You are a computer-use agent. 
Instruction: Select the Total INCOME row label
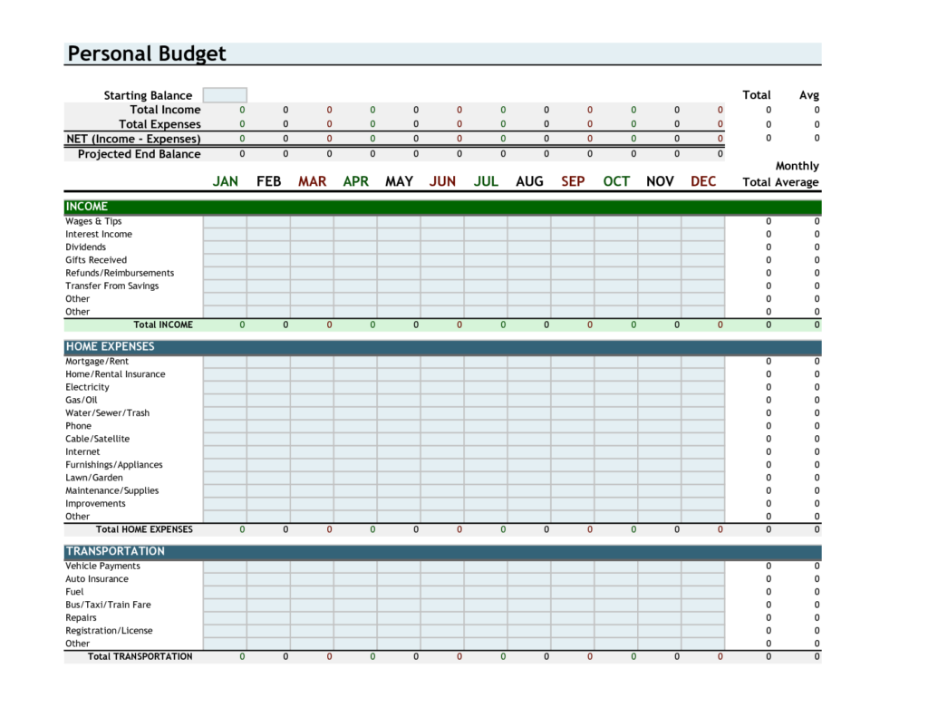click(x=163, y=324)
